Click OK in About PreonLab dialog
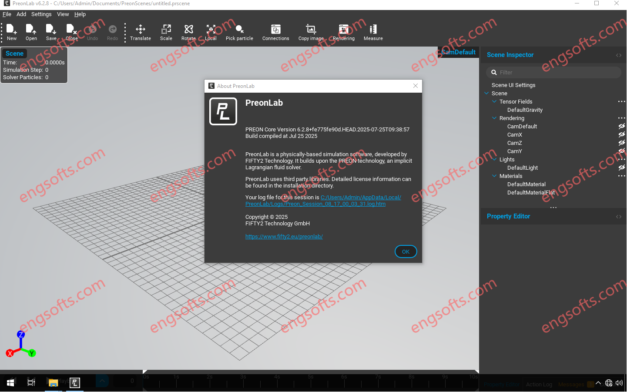The width and height of the screenshot is (627, 392). [406, 251]
